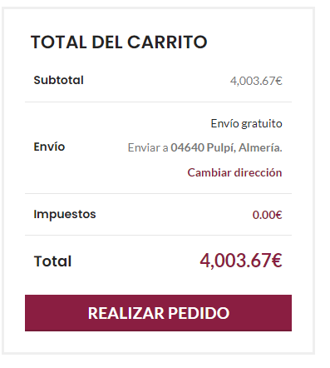
Task: Click the 'Enviar a' text
Action: 148,148
